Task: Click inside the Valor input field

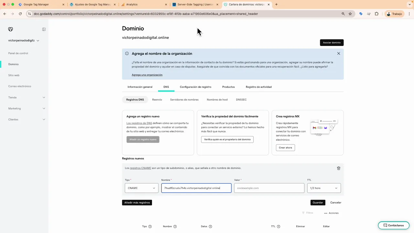Action: pos(269,188)
